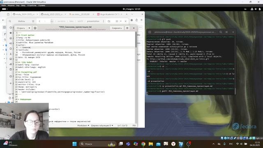Show hidden tray icons chevron
263x148 pixels.
pyautogui.click(x=213, y=144)
